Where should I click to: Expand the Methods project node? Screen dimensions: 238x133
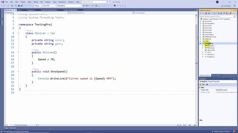(x=200, y=39)
